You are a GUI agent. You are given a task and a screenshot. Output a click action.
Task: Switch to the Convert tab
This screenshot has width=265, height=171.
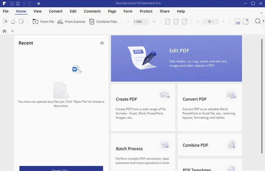point(56,11)
